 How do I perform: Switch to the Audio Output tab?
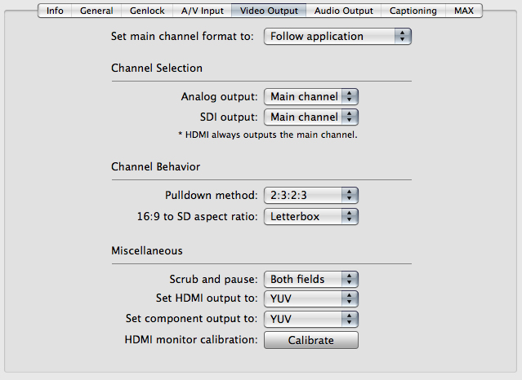point(343,11)
